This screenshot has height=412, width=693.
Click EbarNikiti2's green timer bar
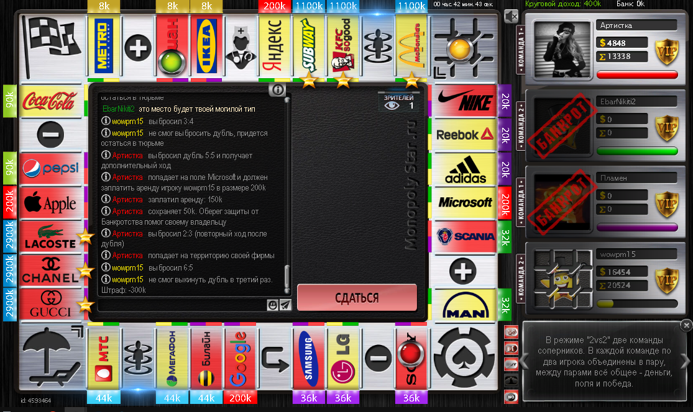pyautogui.click(x=637, y=151)
